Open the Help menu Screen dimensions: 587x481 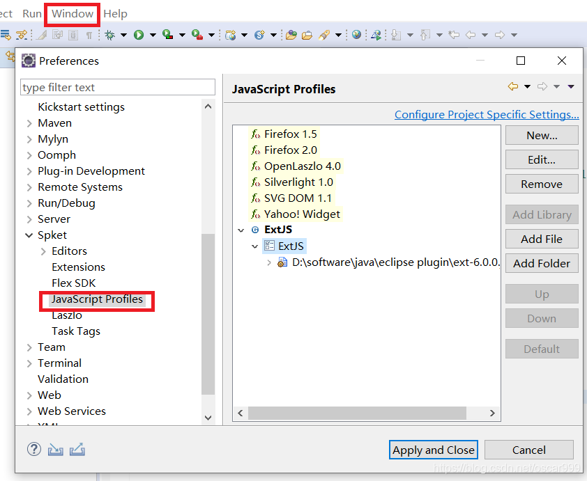[x=115, y=14]
